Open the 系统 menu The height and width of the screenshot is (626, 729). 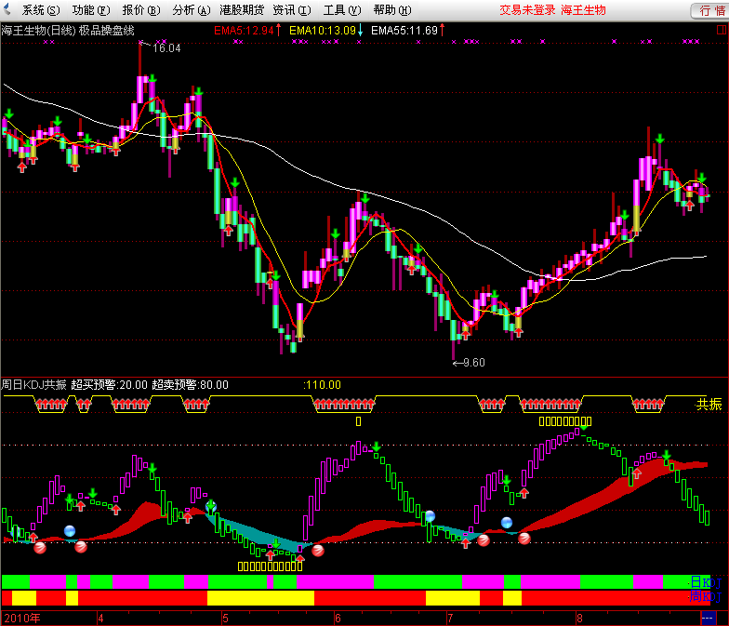39,10
